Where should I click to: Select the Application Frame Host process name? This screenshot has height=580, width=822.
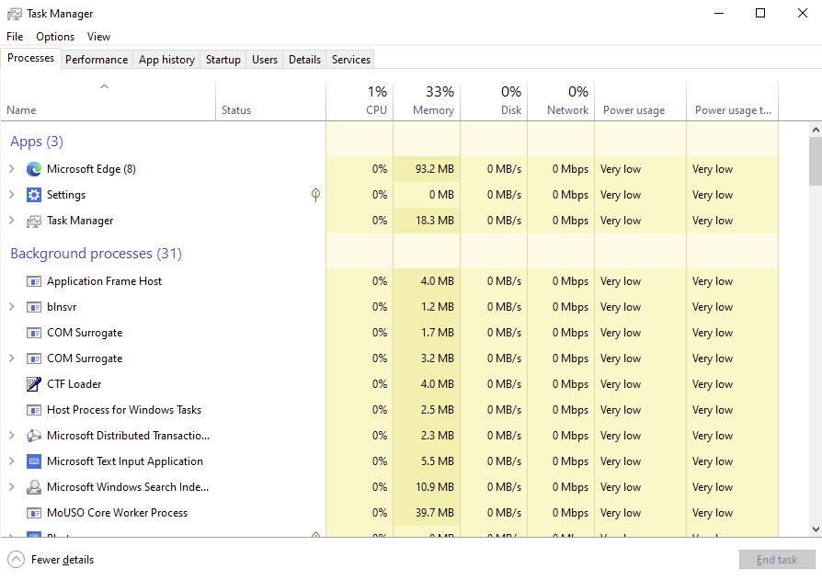pyautogui.click(x=104, y=281)
